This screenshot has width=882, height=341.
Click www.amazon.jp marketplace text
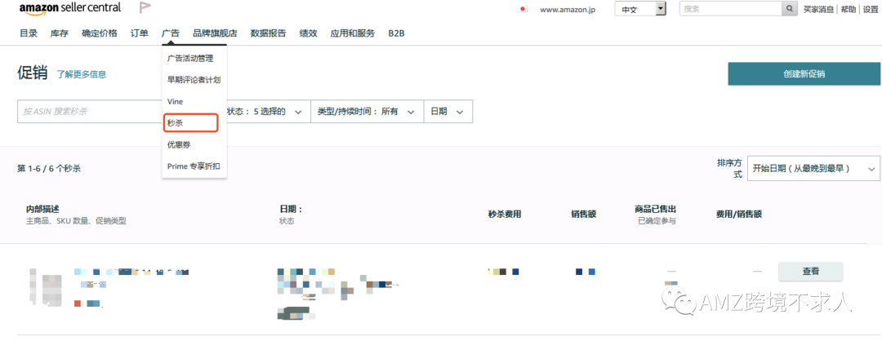[x=568, y=9]
